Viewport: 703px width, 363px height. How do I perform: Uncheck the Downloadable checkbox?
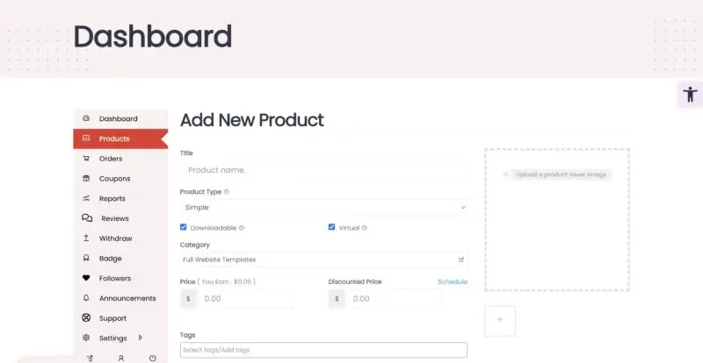pyautogui.click(x=184, y=227)
